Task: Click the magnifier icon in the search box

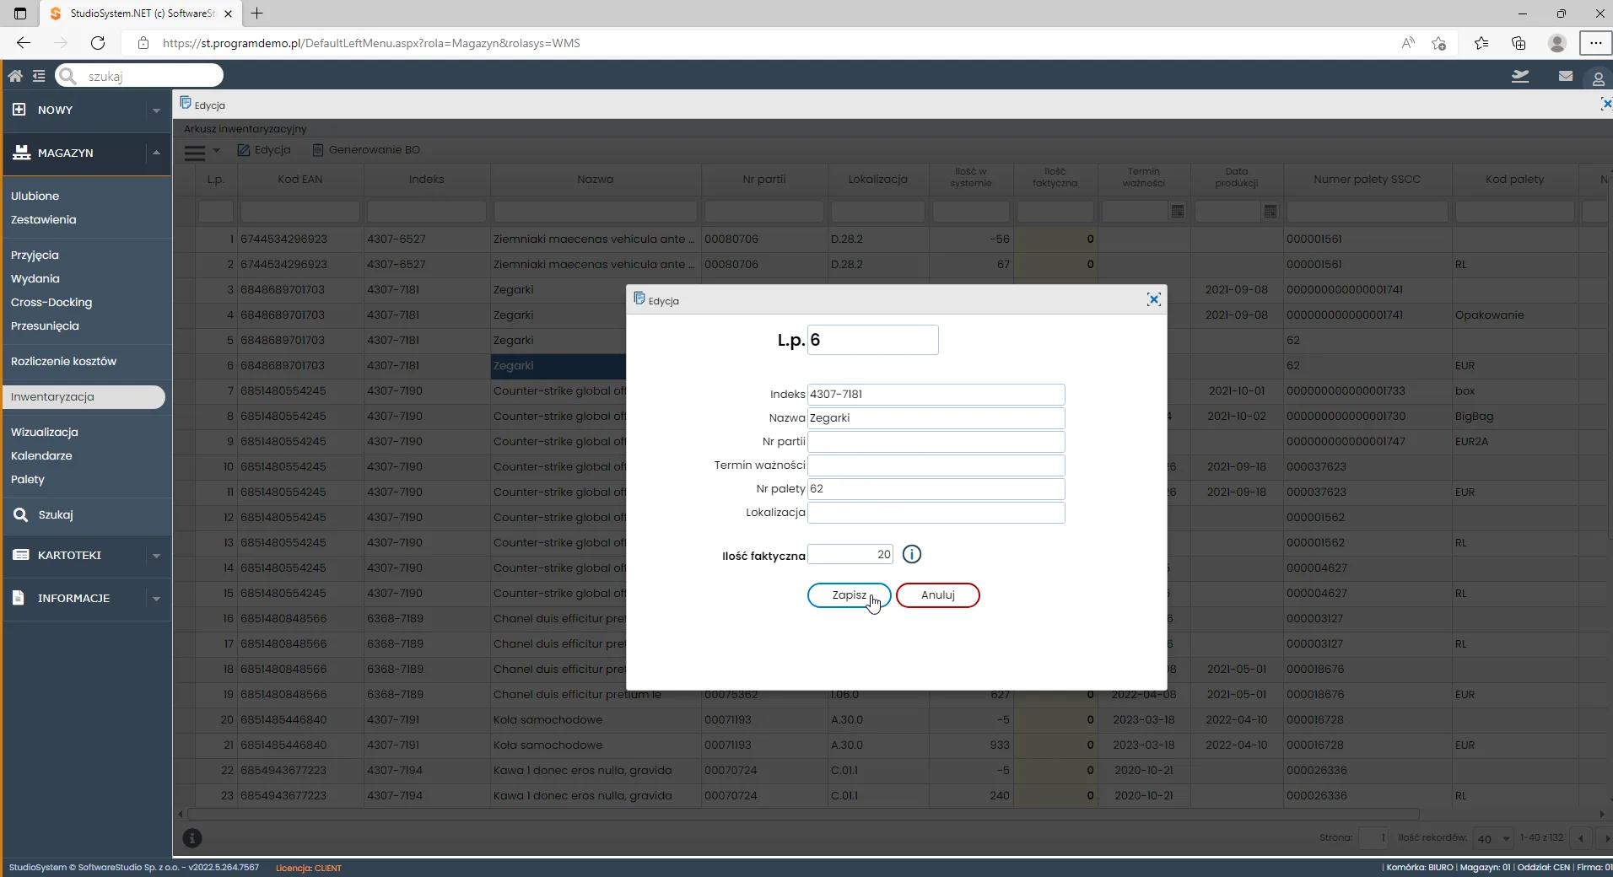Action: click(x=68, y=76)
